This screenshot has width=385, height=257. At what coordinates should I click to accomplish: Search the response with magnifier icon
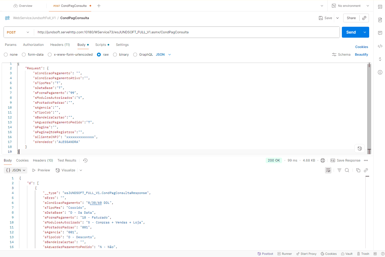[347, 170]
